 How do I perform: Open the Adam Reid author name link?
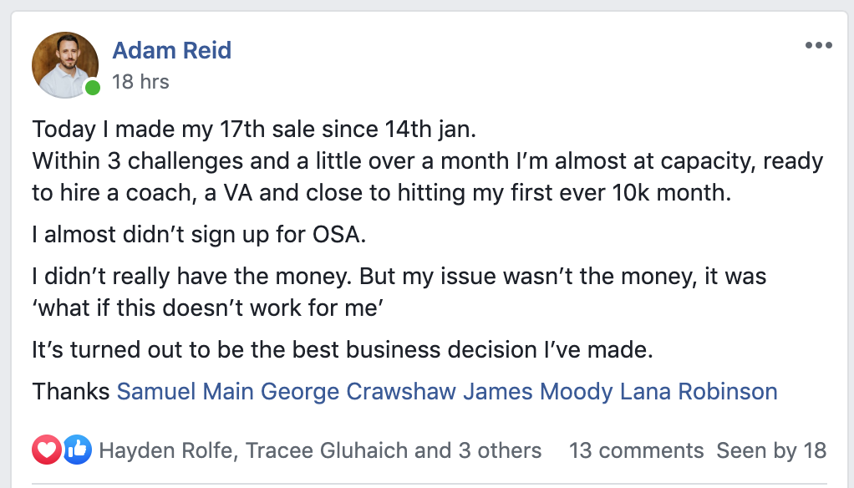point(171,50)
